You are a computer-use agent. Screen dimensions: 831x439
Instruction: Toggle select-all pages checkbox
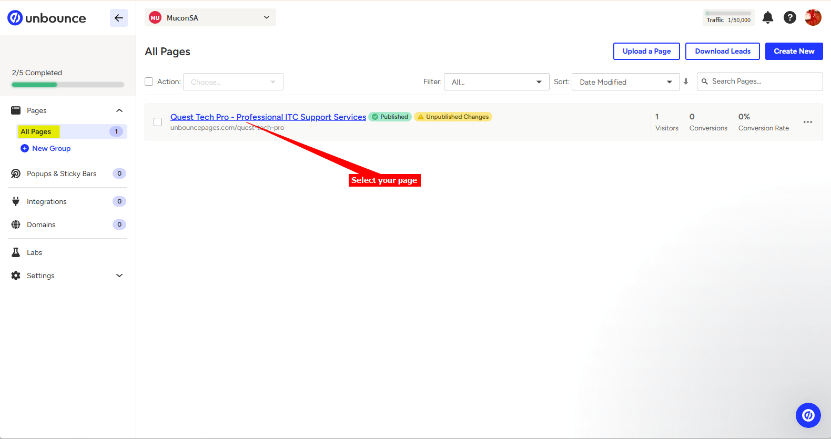[x=149, y=81]
